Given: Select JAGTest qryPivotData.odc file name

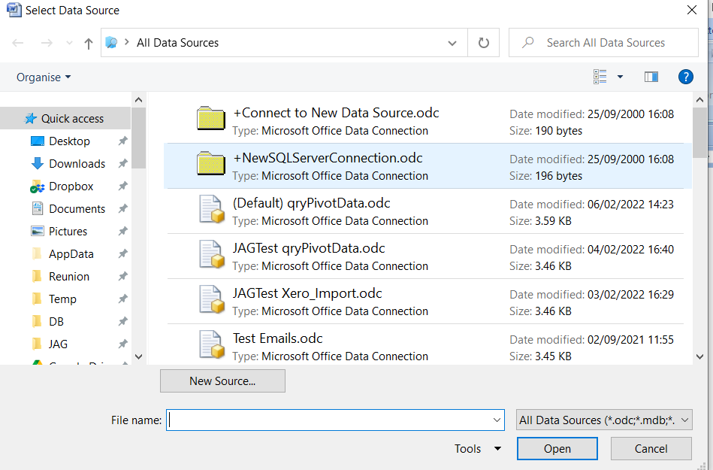Looking at the screenshot, I should click(309, 248).
